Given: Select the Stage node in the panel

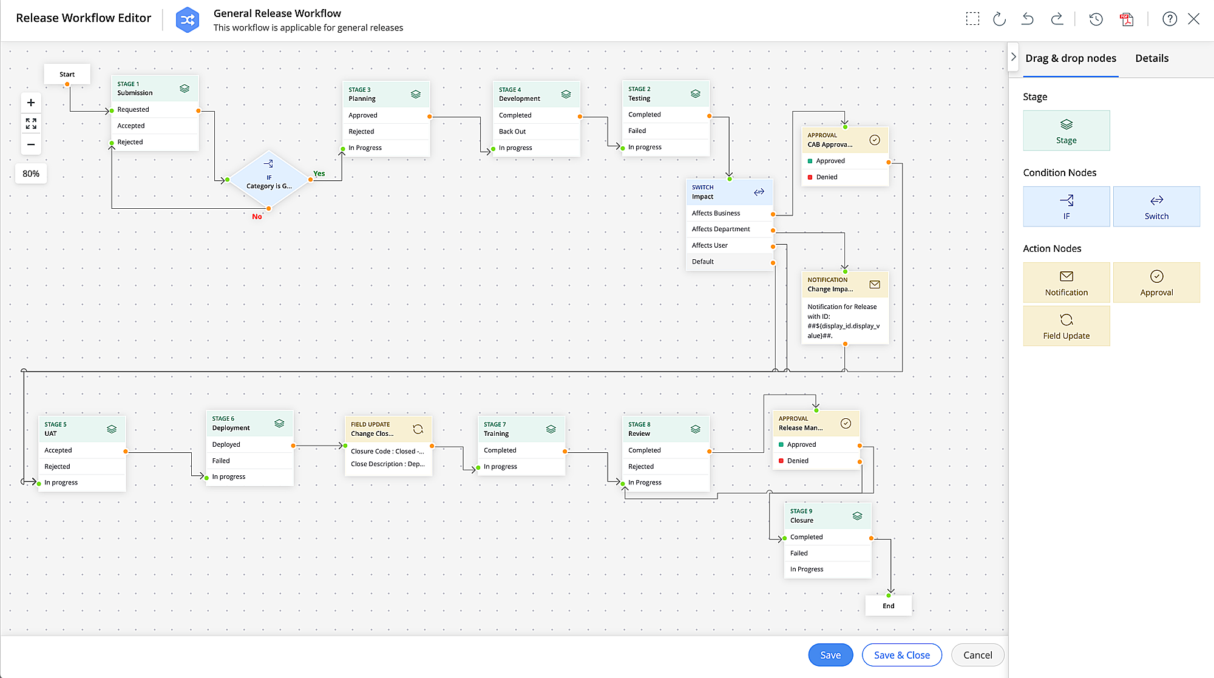Looking at the screenshot, I should point(1066,131).
